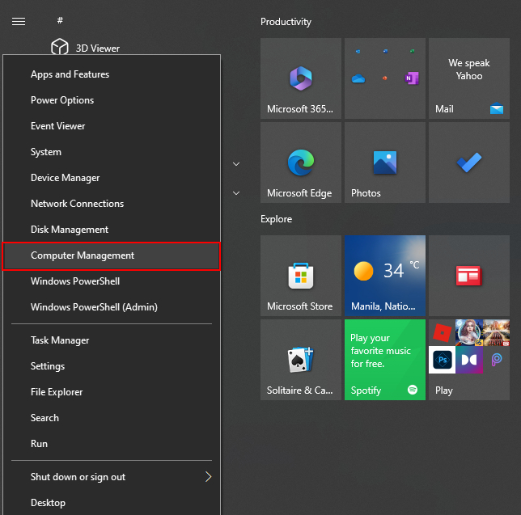Click the hamburger menu icon
The height and width of the screenshot is (515, 521).
pyautogui.click(x=19, y=22)
